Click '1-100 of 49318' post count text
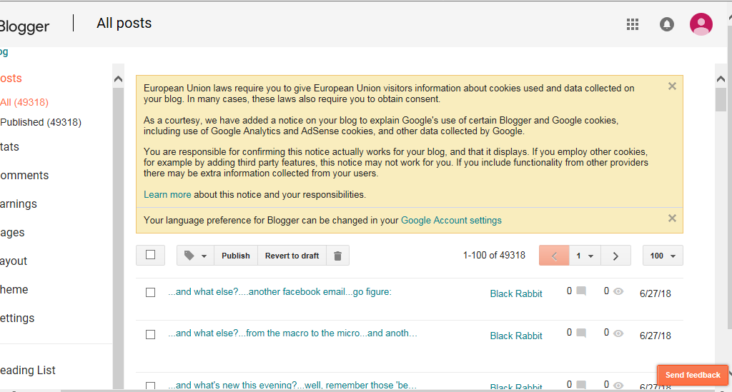732x392 pixels. click(x=494, y=255)
